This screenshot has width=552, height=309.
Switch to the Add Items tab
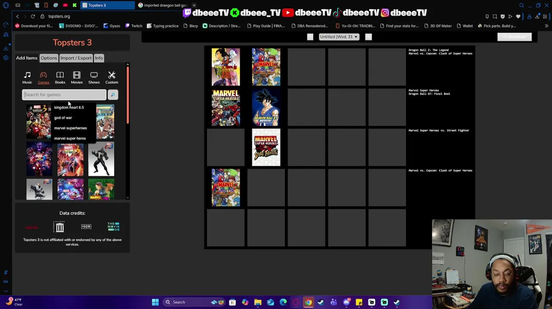[x=27, y=58]
